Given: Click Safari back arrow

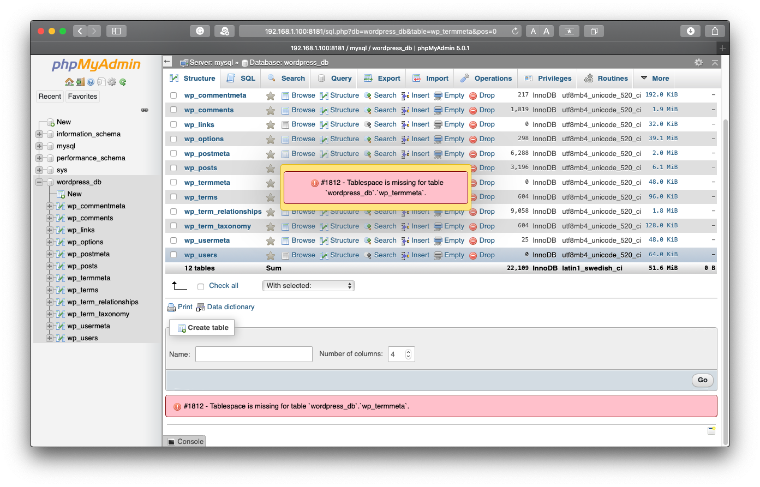Looking at the screenshot, I should 80,31.
